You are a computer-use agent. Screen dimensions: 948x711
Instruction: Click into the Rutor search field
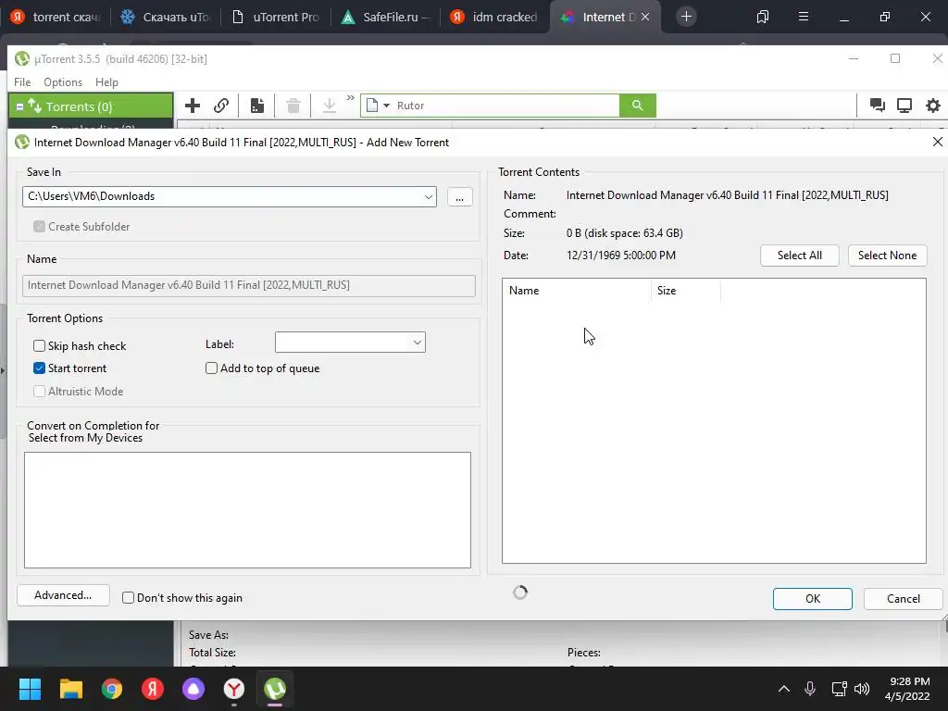505,106
